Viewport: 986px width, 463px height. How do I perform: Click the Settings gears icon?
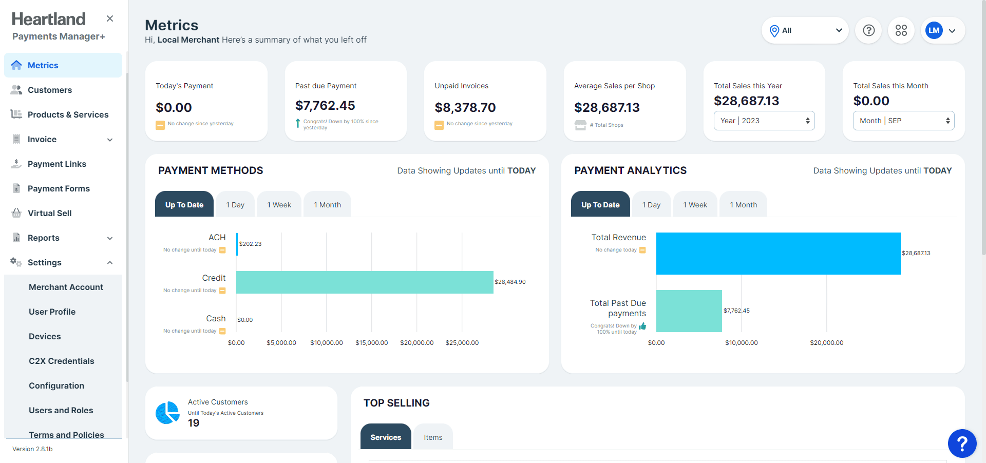tap(16, 262)
